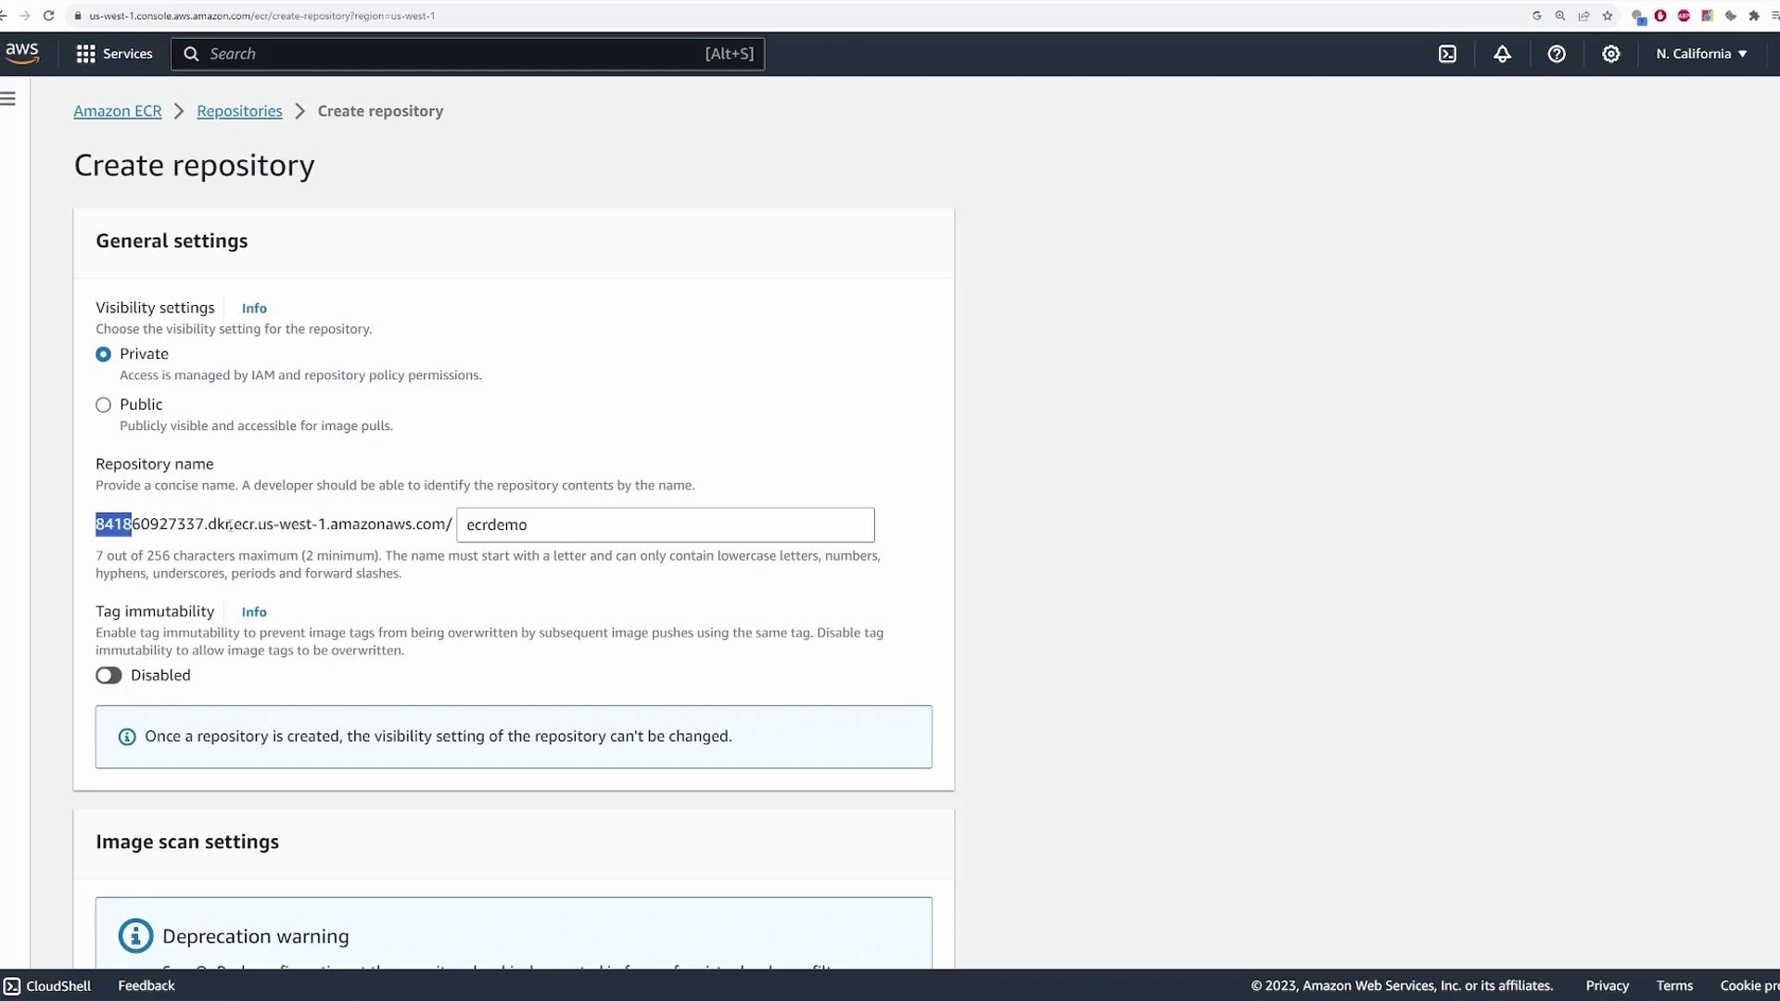Open the Services grid menu
This screenshot has height=1001, width=1780.
click(114, 54)
